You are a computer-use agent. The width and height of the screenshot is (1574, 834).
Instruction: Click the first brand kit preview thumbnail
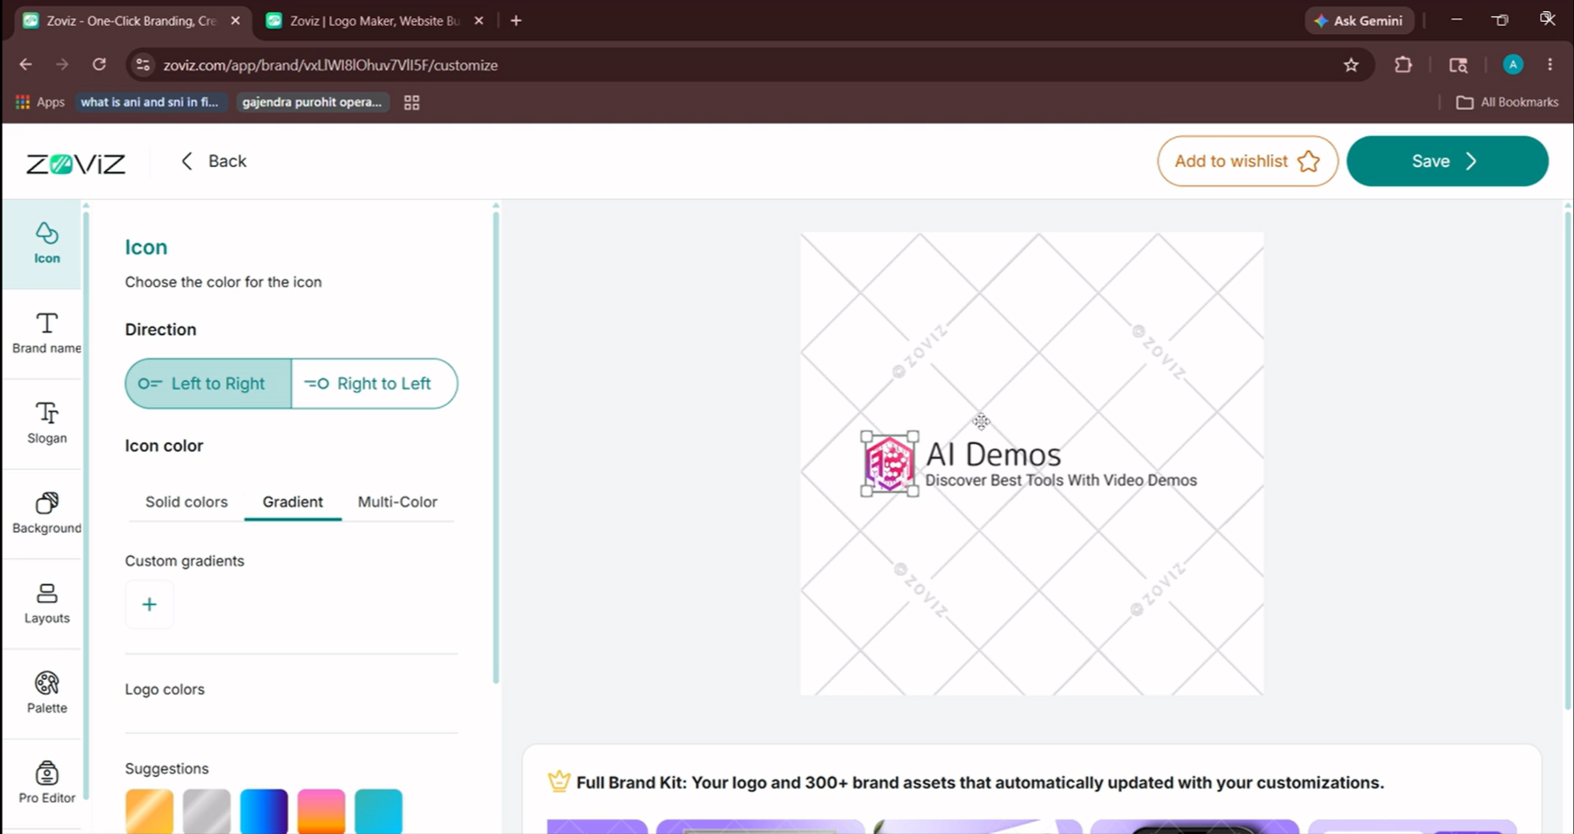(x=597, y=826)
